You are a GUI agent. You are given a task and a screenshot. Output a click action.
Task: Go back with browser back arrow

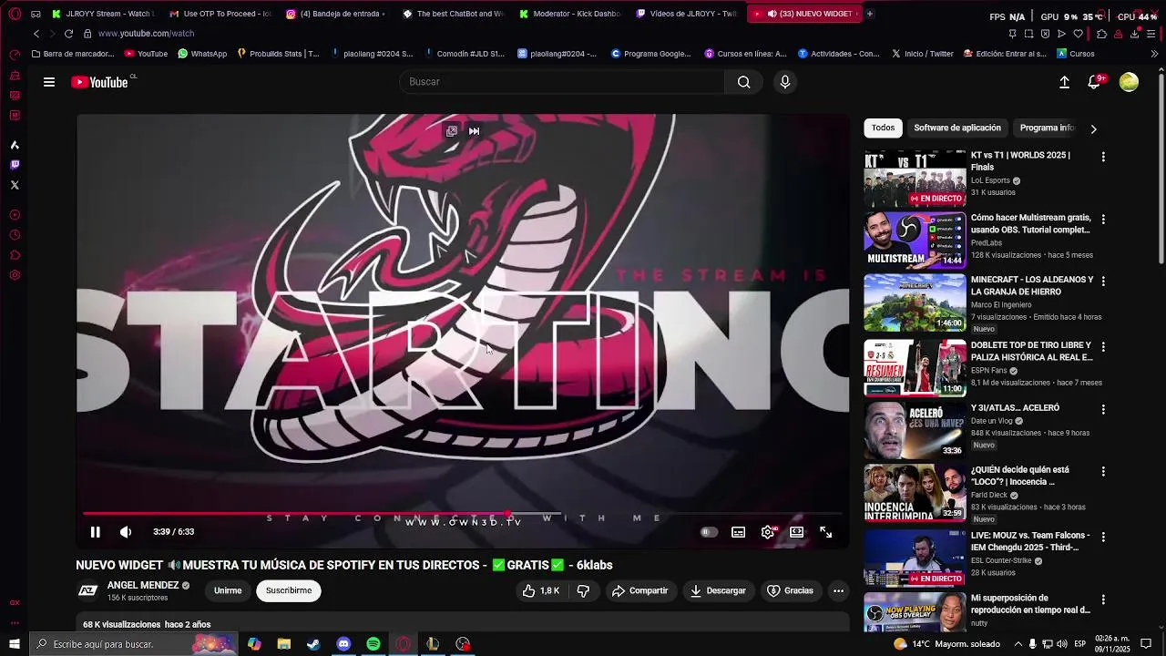coord(36,34)
